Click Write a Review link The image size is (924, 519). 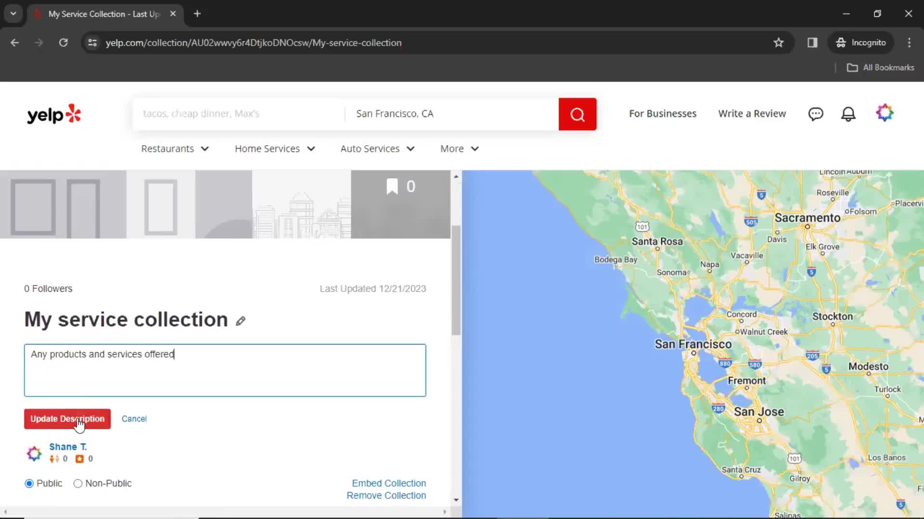click(752, 114)
